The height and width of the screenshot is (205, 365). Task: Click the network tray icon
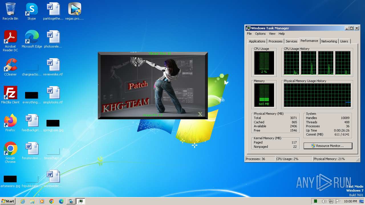click(x=331, y=201)
